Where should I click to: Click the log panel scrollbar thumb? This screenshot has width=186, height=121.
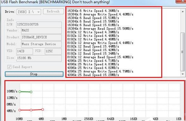point(183,52)
